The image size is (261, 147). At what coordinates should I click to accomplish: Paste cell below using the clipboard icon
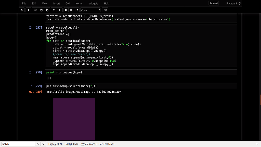click(47, 10)
